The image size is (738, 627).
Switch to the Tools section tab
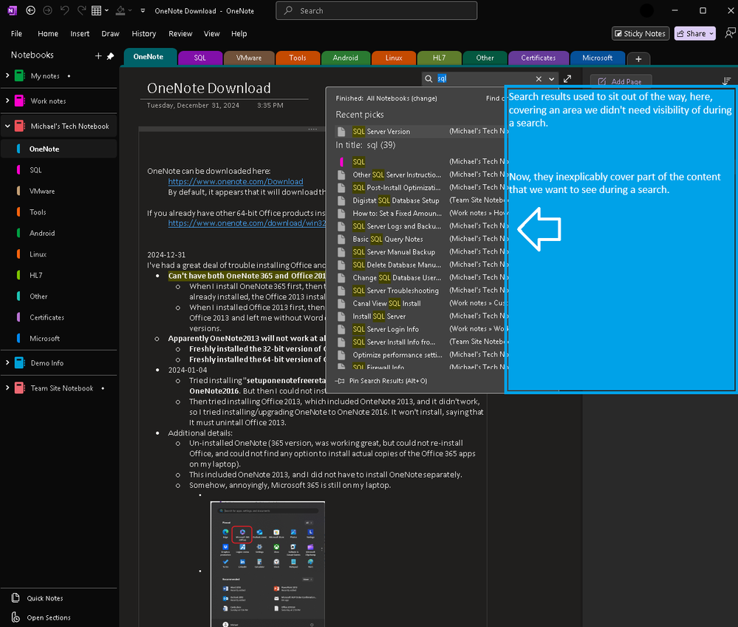[298, 58]
